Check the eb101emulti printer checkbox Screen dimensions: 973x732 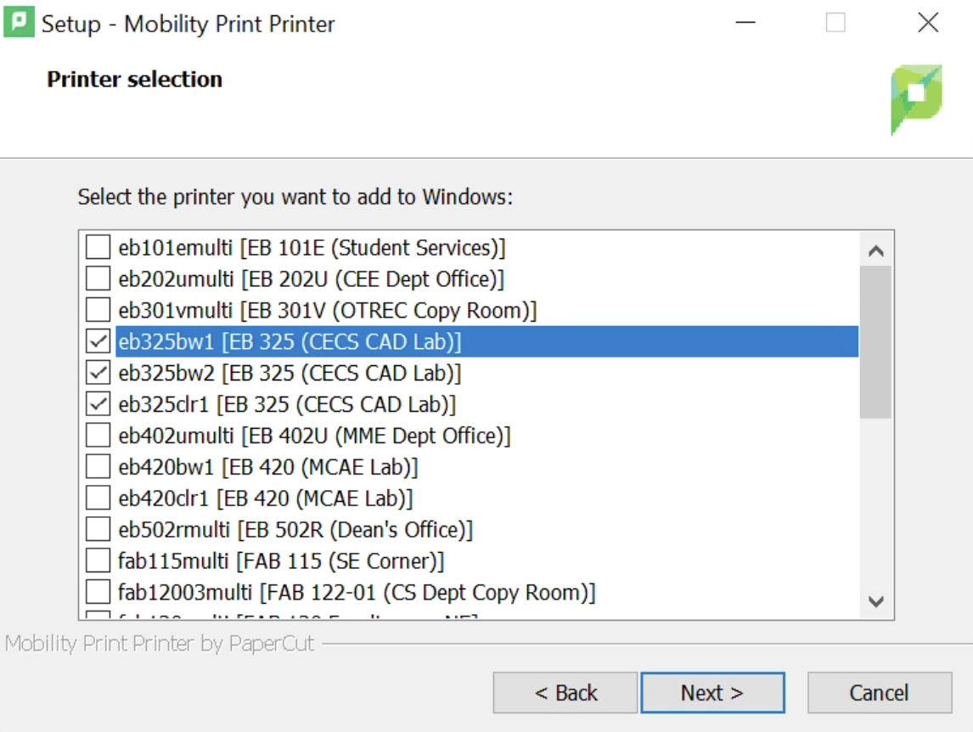coord(97,247)
